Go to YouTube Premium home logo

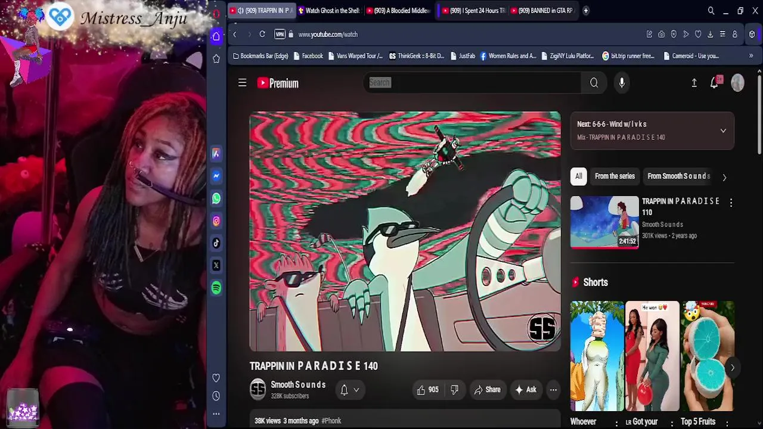point(278,83)
